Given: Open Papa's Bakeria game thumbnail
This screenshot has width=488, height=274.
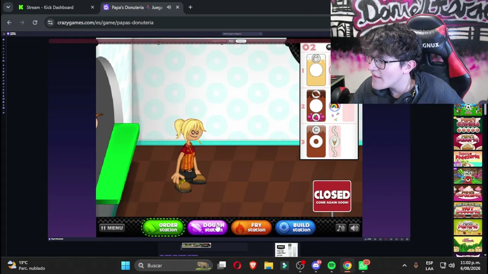Looking at the screenshot, I should tap(468, 142).
